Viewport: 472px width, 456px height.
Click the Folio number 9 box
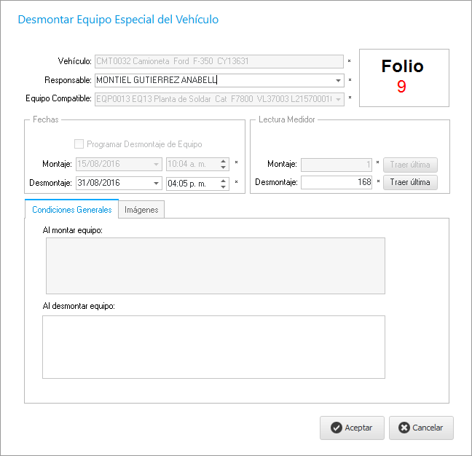402,78
